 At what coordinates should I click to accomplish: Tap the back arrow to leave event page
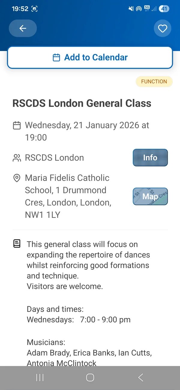[x=22, y=28]
